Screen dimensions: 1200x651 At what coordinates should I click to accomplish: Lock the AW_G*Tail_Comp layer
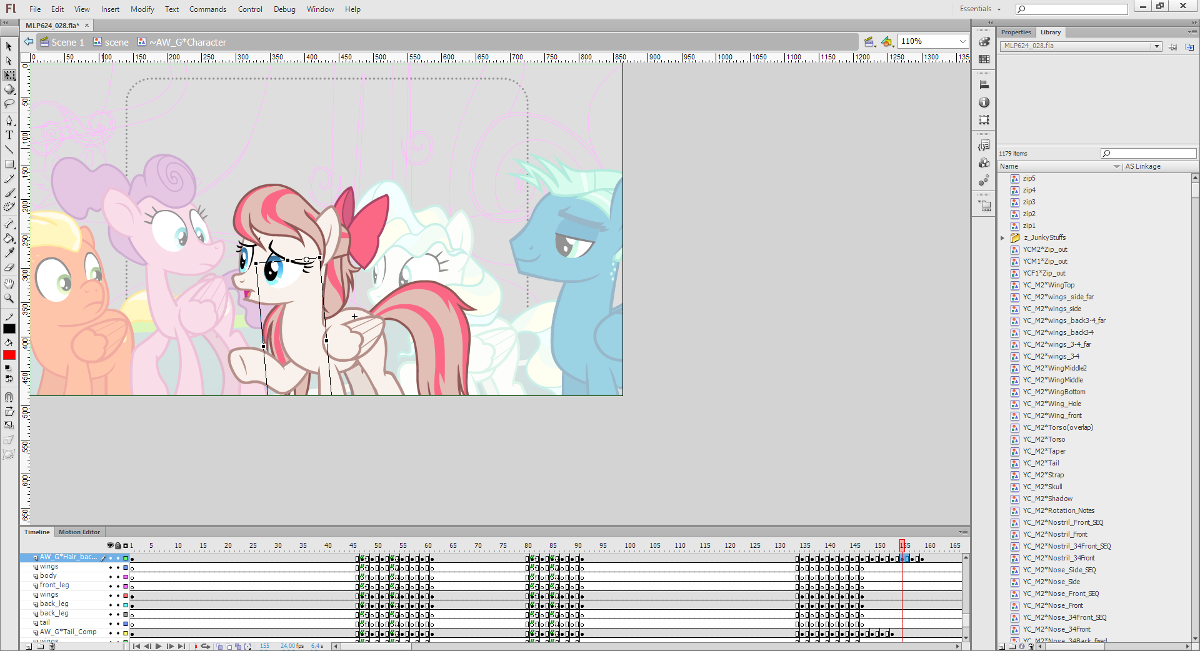click(x=118, y=633)
